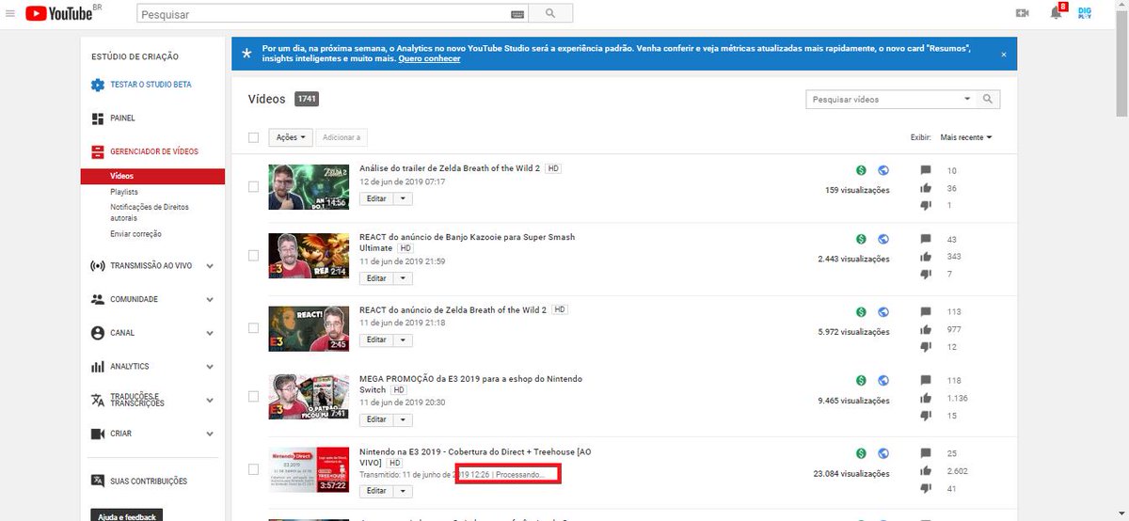The width and height of the screenshot is (1129, 521).
Task: Open the create video camera icon
Action: pyautogui.click(x=1023, y=13)
